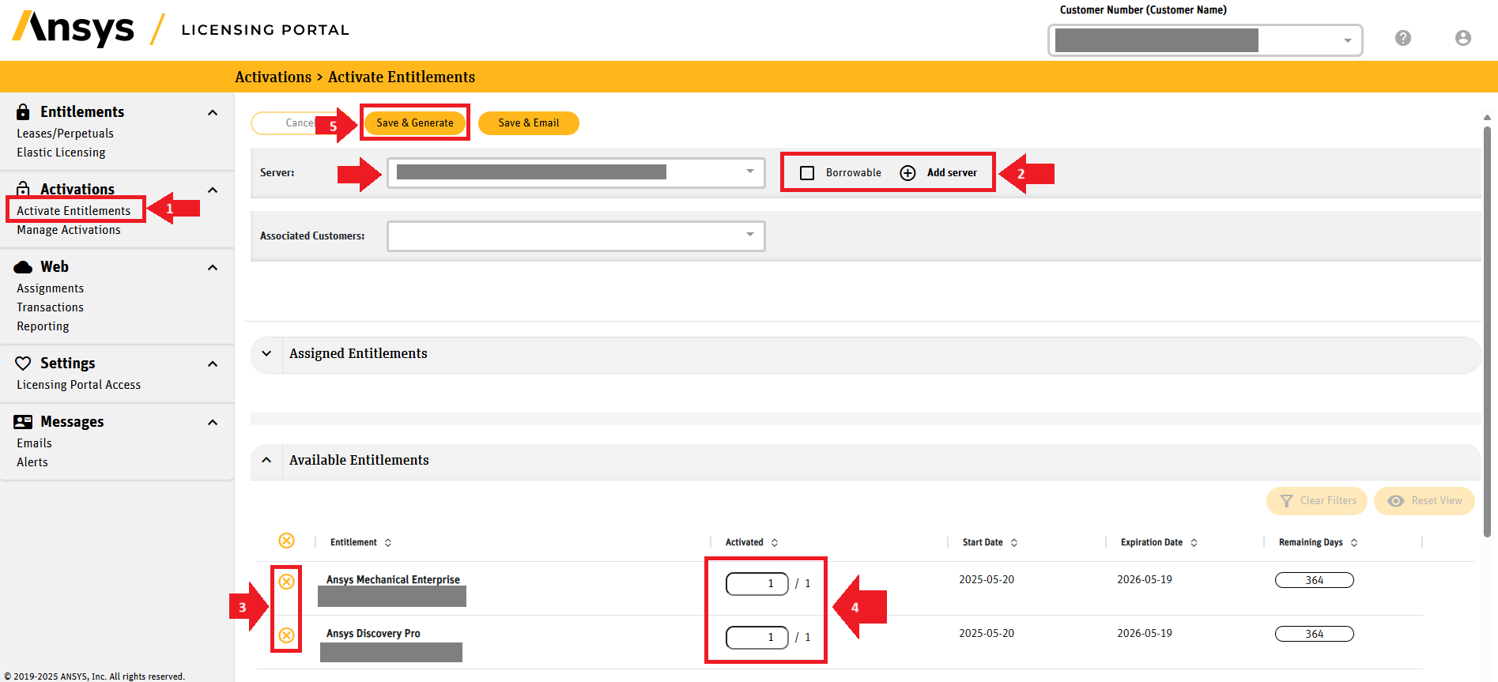Click Ansys Discovery Pro entitlement name

pos(373,633)
